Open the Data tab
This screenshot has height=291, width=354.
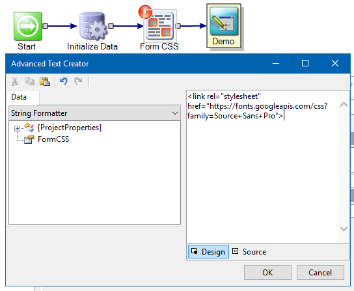click(19, 97)
